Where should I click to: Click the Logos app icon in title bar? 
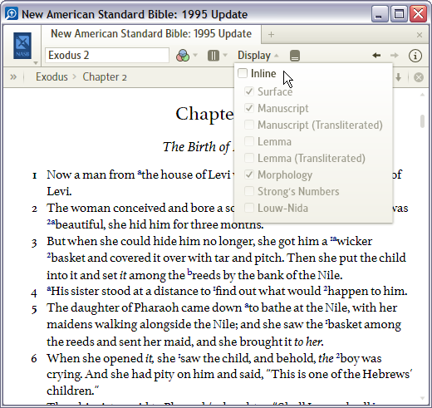[x=12, y=13]
